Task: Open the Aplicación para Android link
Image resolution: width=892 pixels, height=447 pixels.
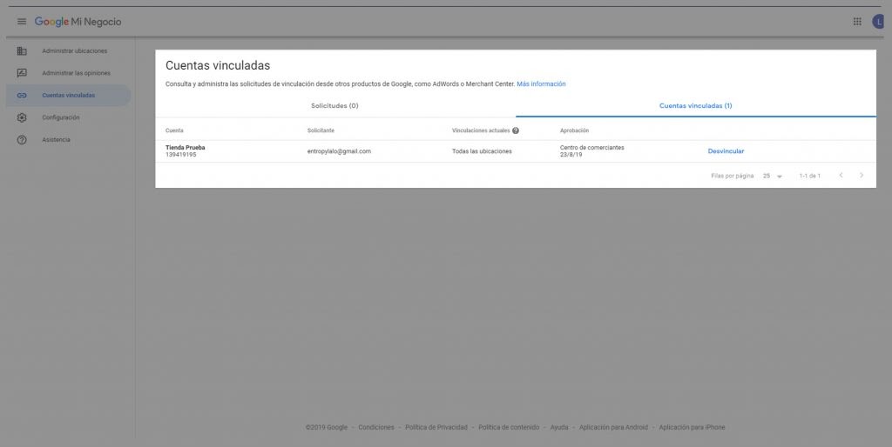Action: coord(613,427)
